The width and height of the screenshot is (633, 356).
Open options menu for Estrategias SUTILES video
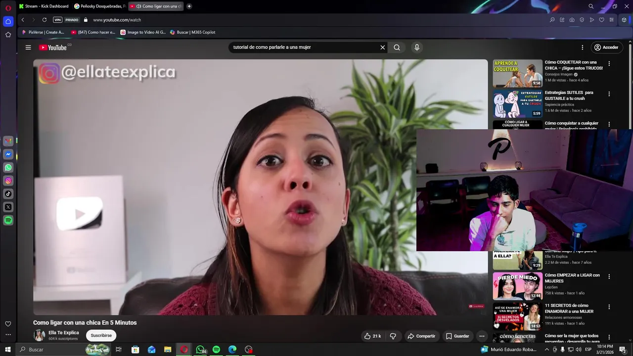pos(609,94)
